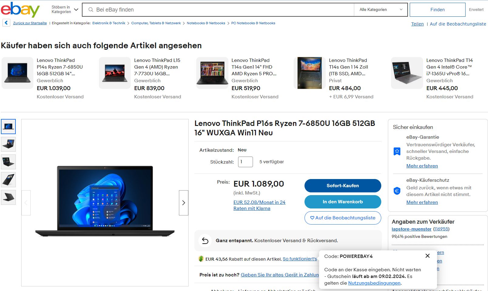Click the 99,4% positive Bewertungen text
The width and height of the screenshot is (488, 291).
[x=419, y=237]
